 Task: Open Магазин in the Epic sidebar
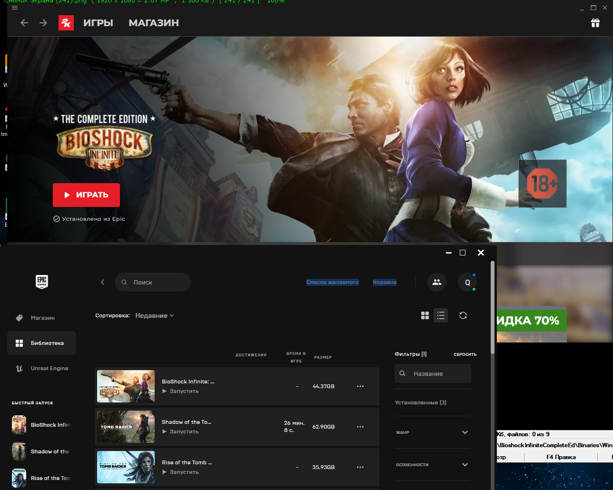click(x=41, y=318)
